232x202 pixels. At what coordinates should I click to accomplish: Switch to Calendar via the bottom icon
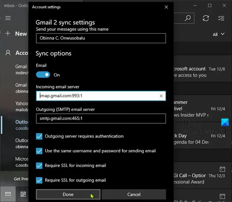pos(23,194)
